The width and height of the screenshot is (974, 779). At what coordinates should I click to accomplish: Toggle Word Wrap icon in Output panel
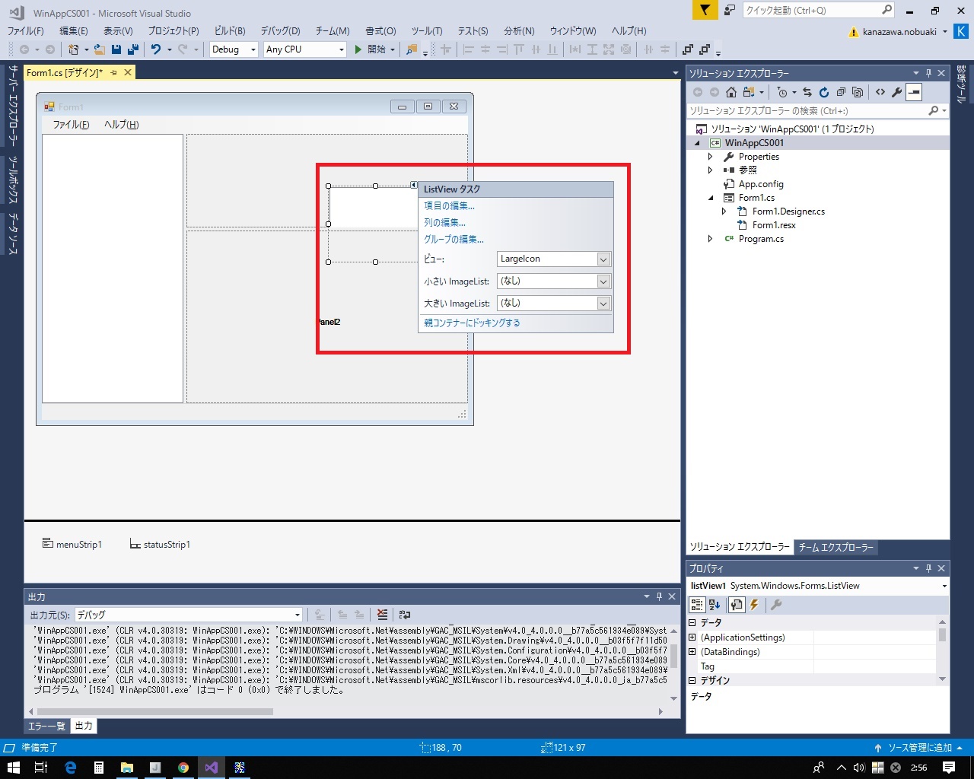pos(405,615)
